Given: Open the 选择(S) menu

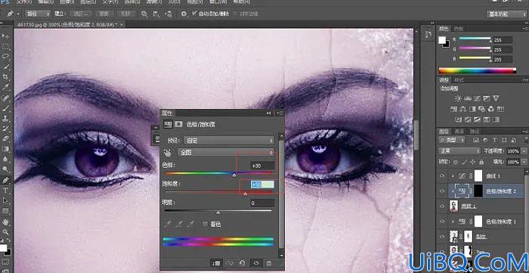Looking at the screenshot, I should [x=132, y=2].
